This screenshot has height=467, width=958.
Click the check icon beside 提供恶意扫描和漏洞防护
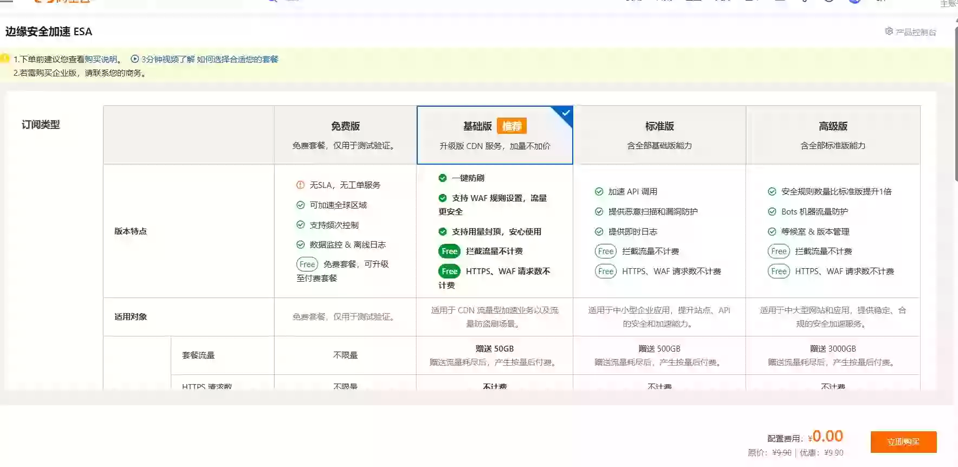point(599,211)
